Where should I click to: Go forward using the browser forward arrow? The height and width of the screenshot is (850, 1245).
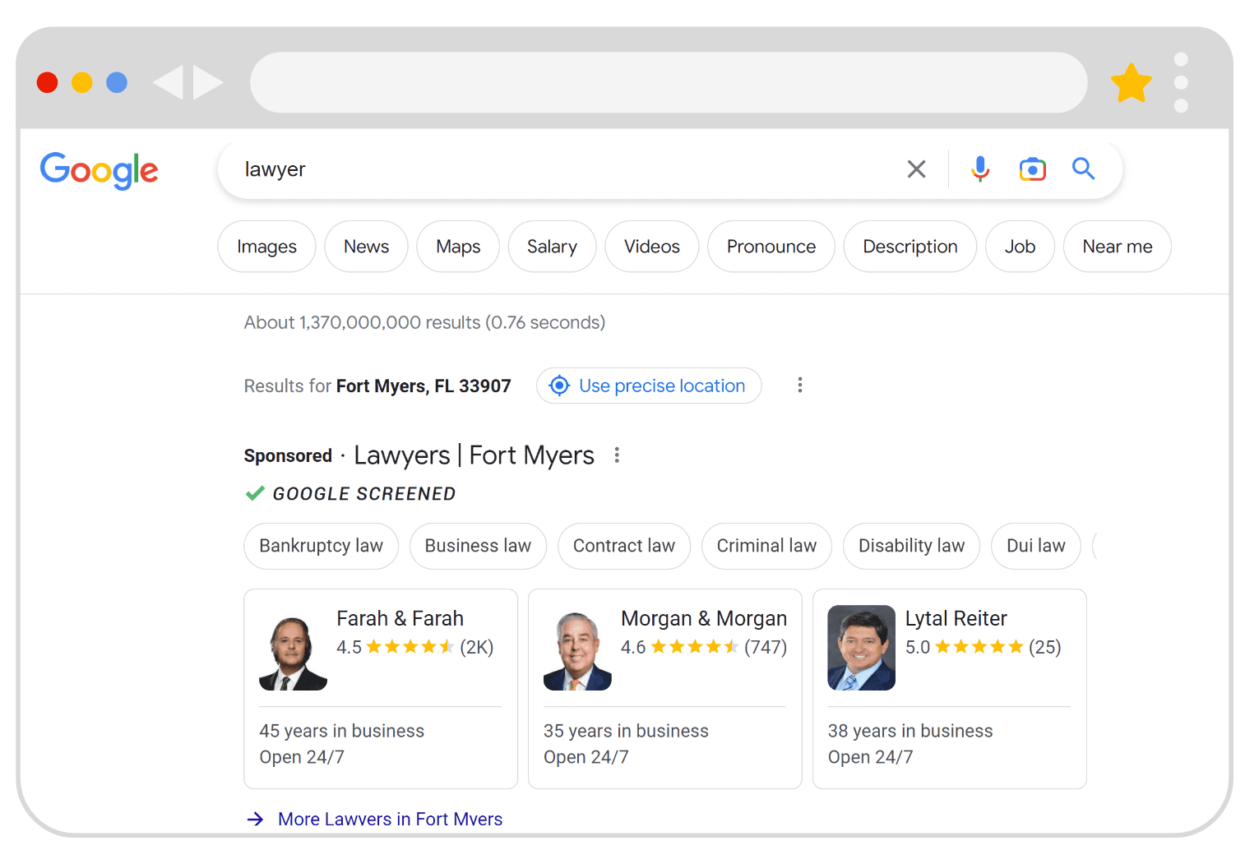[x=207, y=83]
